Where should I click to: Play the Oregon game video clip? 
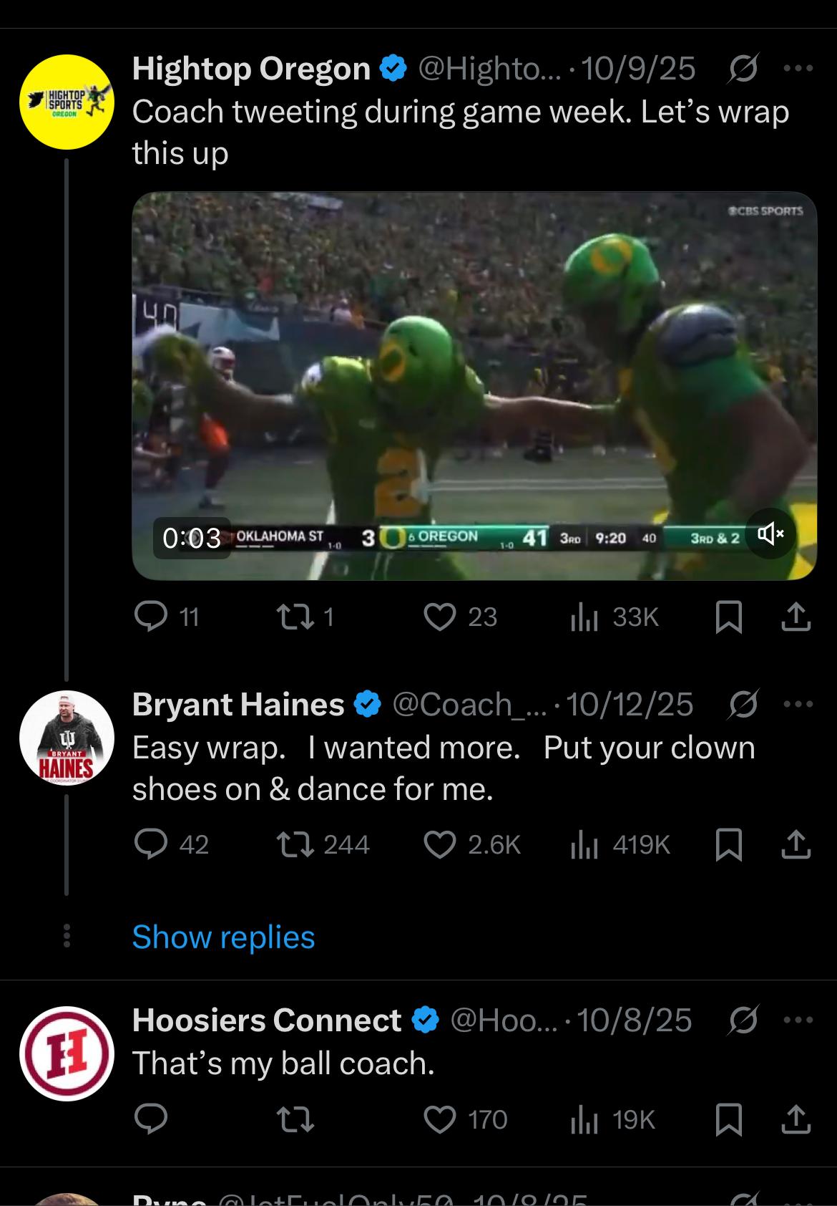(x=474, y=385)
